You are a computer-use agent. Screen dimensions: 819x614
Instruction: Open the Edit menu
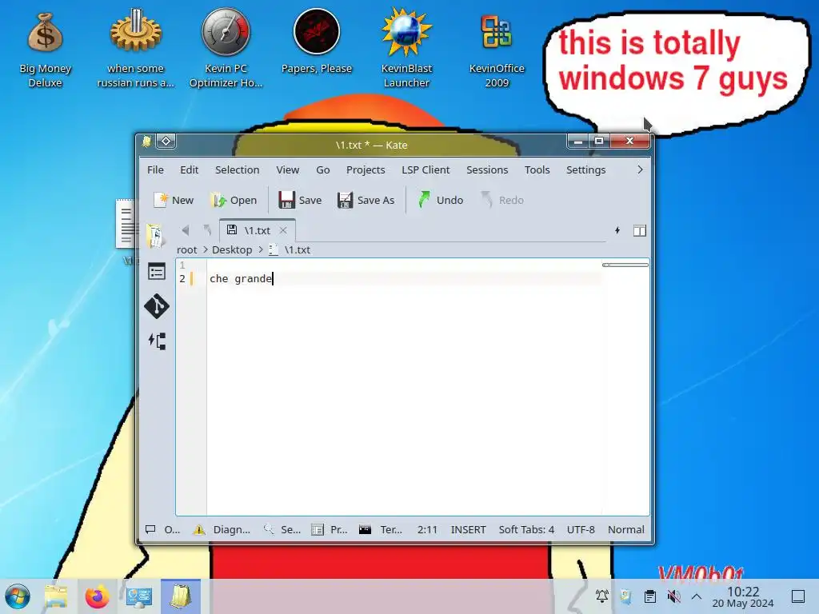point(189,169)
